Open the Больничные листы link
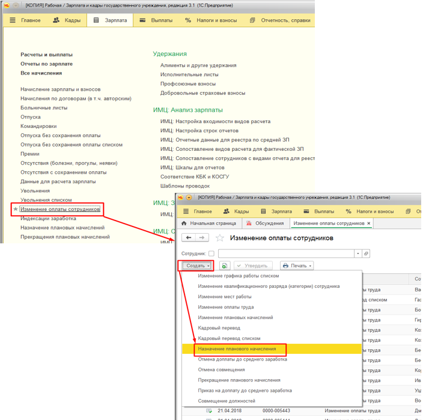 pyautogui.click(x=43, y=108)
